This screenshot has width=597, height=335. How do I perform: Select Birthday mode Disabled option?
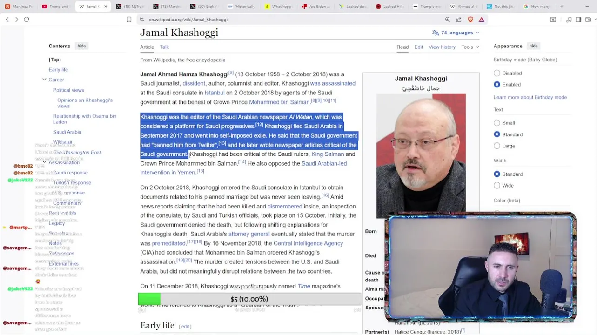(497, 73)
